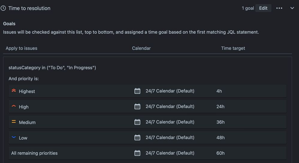Click the calendar icon in Low row
Viewport: 299px width, 163px height.
137,138
